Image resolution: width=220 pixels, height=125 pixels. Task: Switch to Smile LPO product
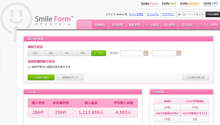pos(210,4)
